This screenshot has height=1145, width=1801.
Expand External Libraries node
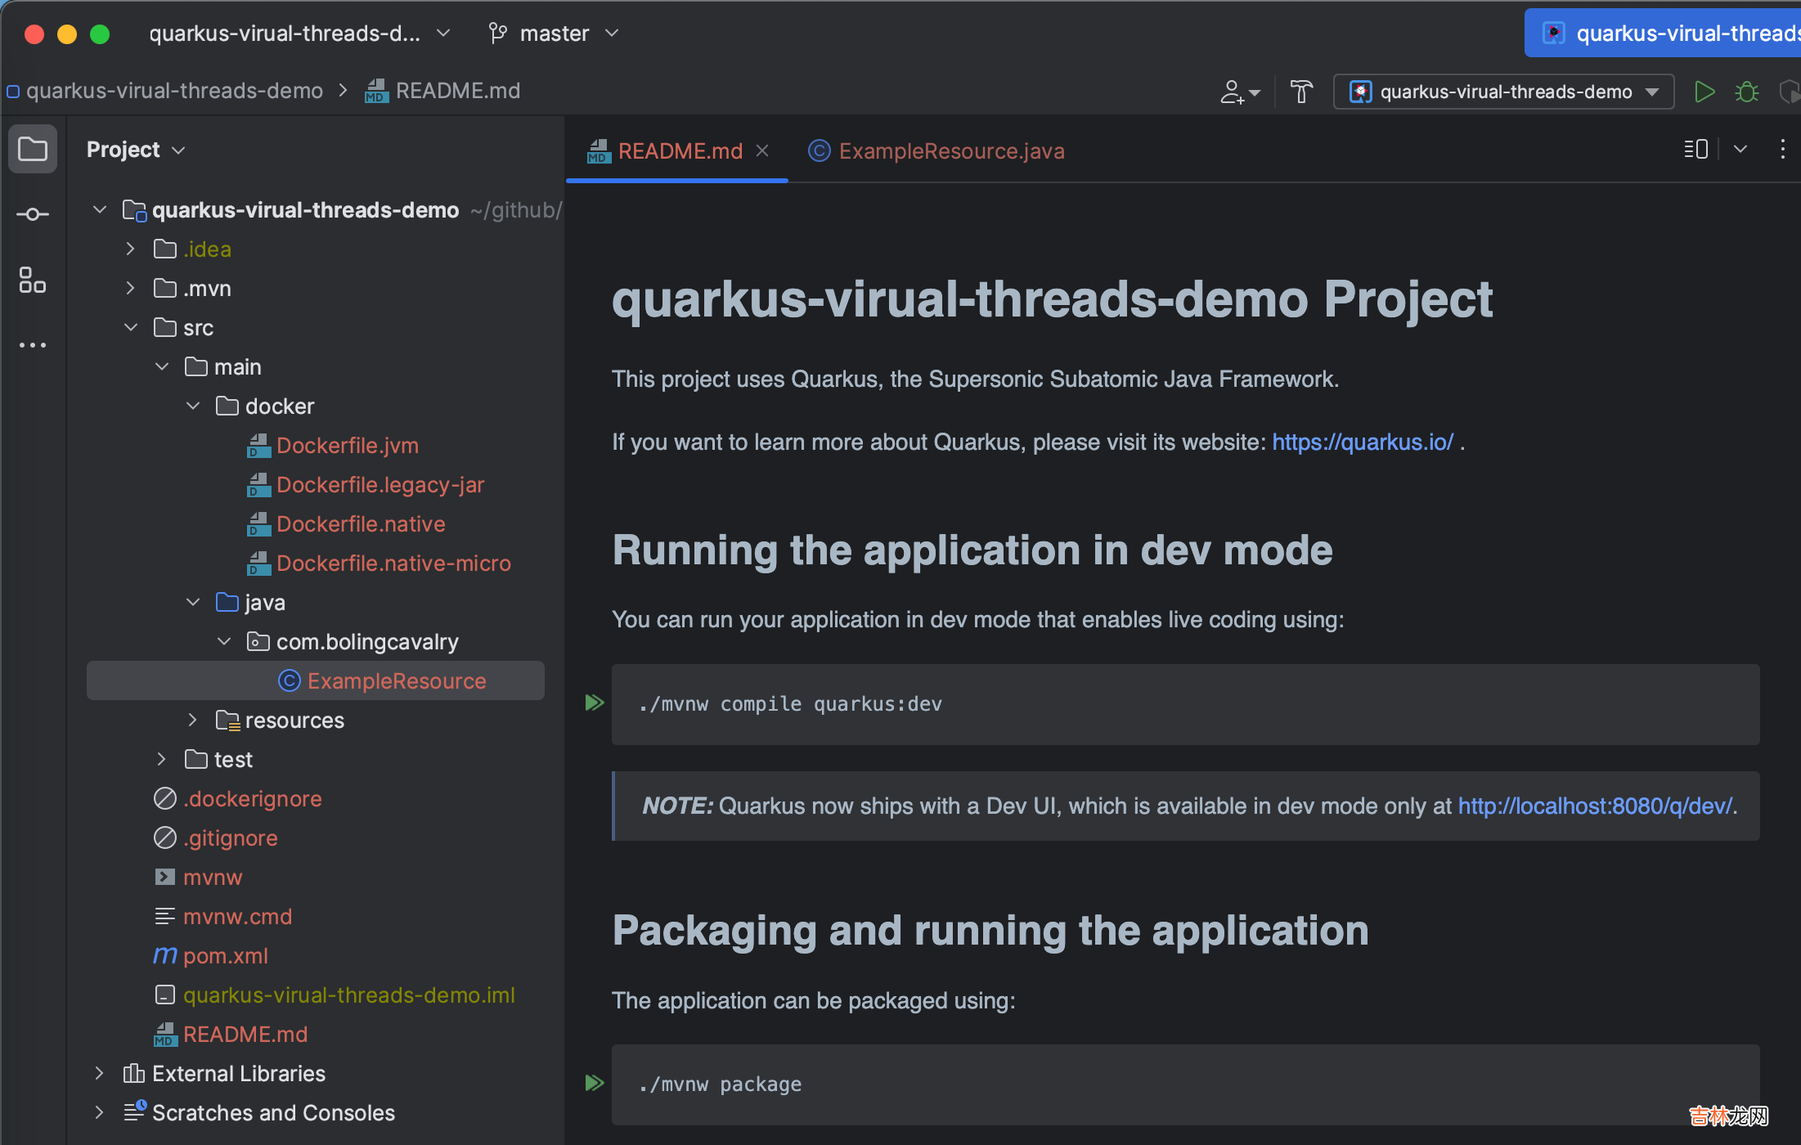pyautogui.click(x=99, y=1073)
